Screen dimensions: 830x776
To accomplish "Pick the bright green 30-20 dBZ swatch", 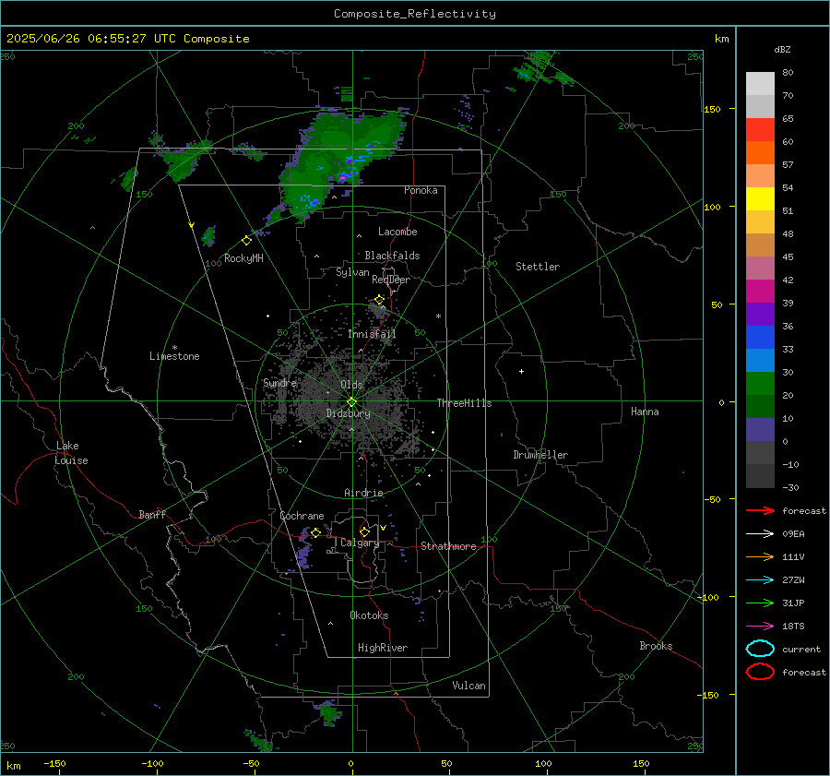I will (760, 384).
